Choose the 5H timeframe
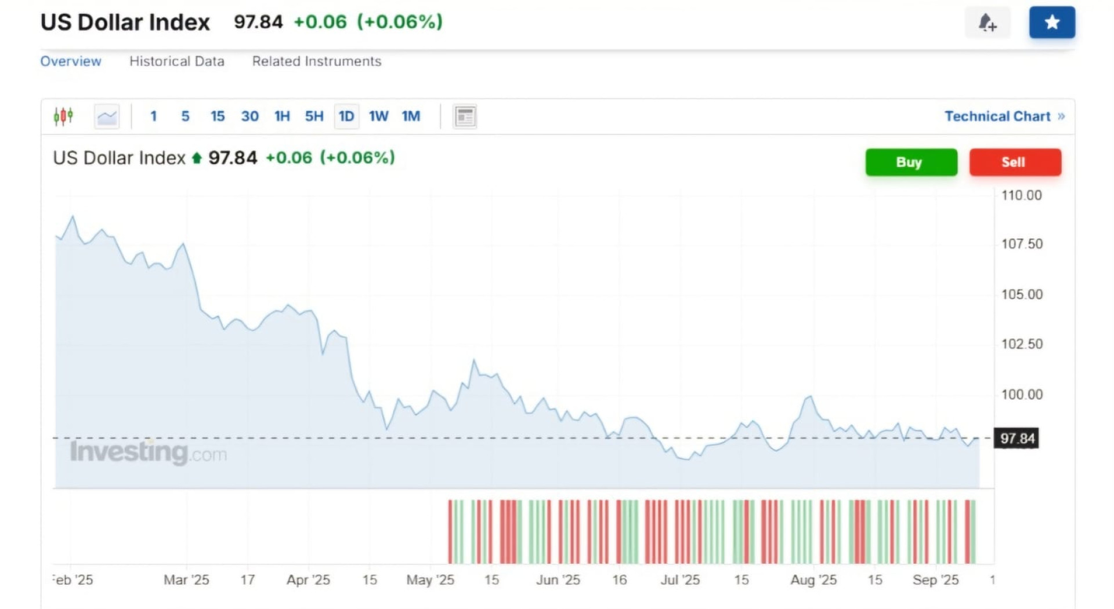 click(x=314, y=116)
